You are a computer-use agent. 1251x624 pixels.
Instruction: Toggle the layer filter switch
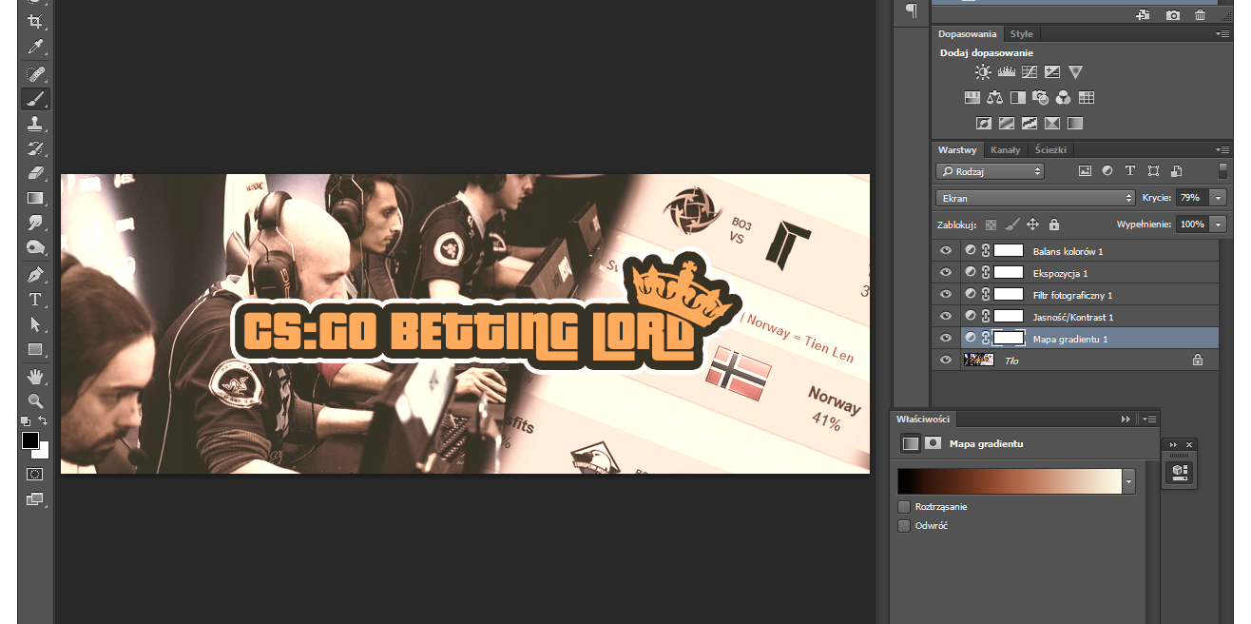1222,171
